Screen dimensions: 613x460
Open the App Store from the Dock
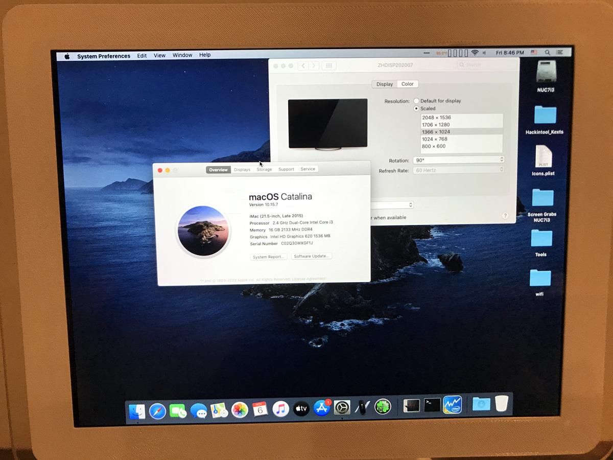pyautogui.click(x=322, y=408)
